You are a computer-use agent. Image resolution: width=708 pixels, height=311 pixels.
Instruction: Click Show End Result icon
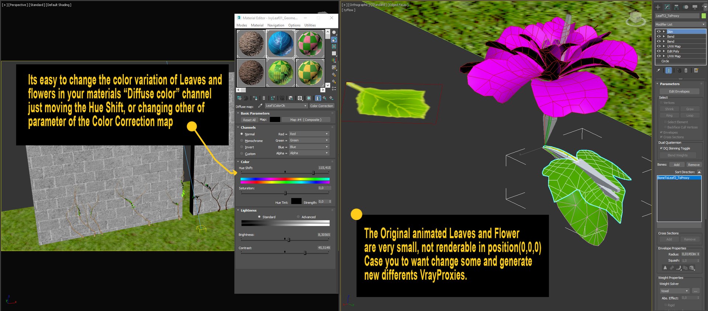(318, 98)
